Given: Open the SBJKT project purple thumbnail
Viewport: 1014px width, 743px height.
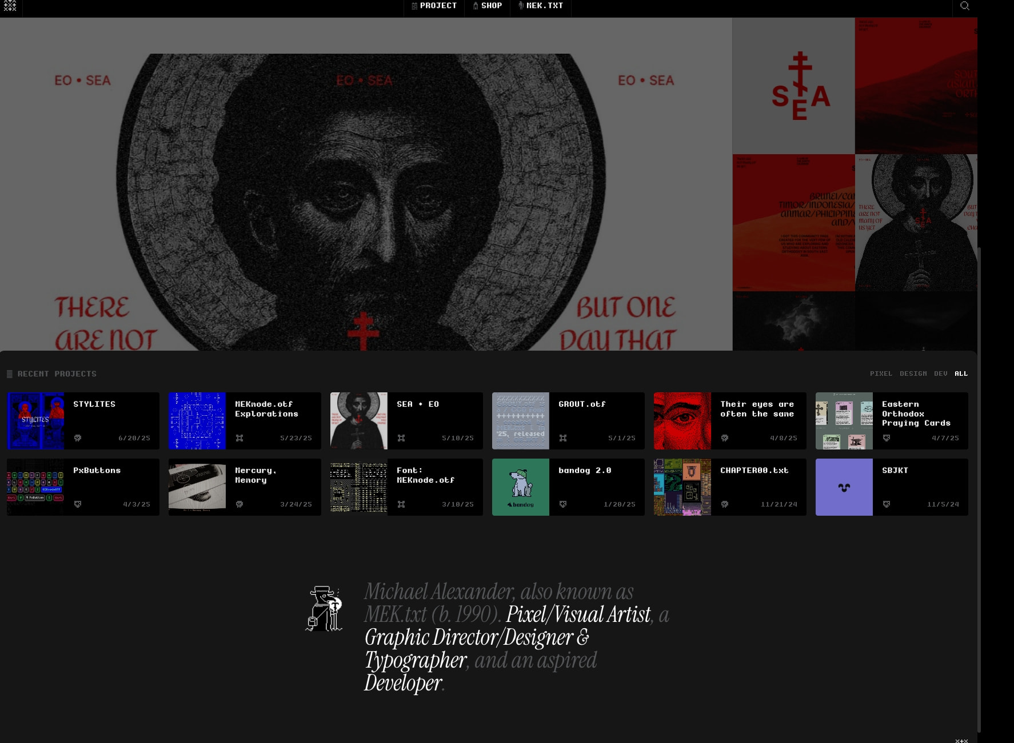Looking at the screenshot, I should click(x=844, y=487).
